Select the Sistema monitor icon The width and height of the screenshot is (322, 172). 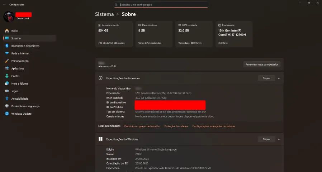[x=7, y=38]
